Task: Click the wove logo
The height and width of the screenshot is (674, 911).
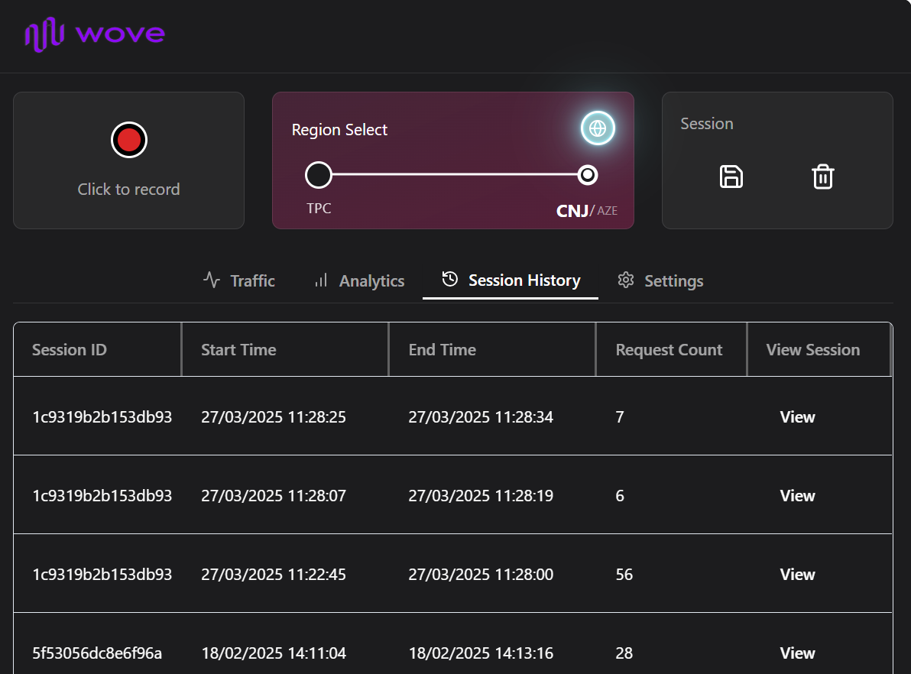Action: tap(96, 34)
